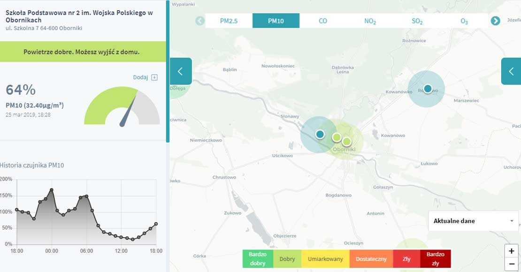Select the blue sensor marker near Rożnowo

point(427,88)
